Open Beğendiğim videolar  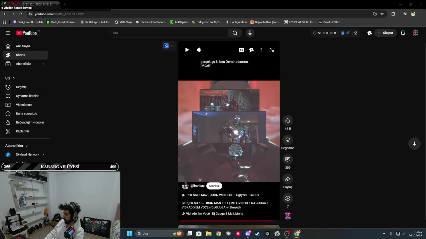[25, 122]
